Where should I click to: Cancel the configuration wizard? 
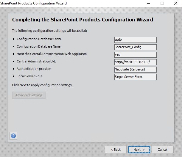[x=163, y=150]
